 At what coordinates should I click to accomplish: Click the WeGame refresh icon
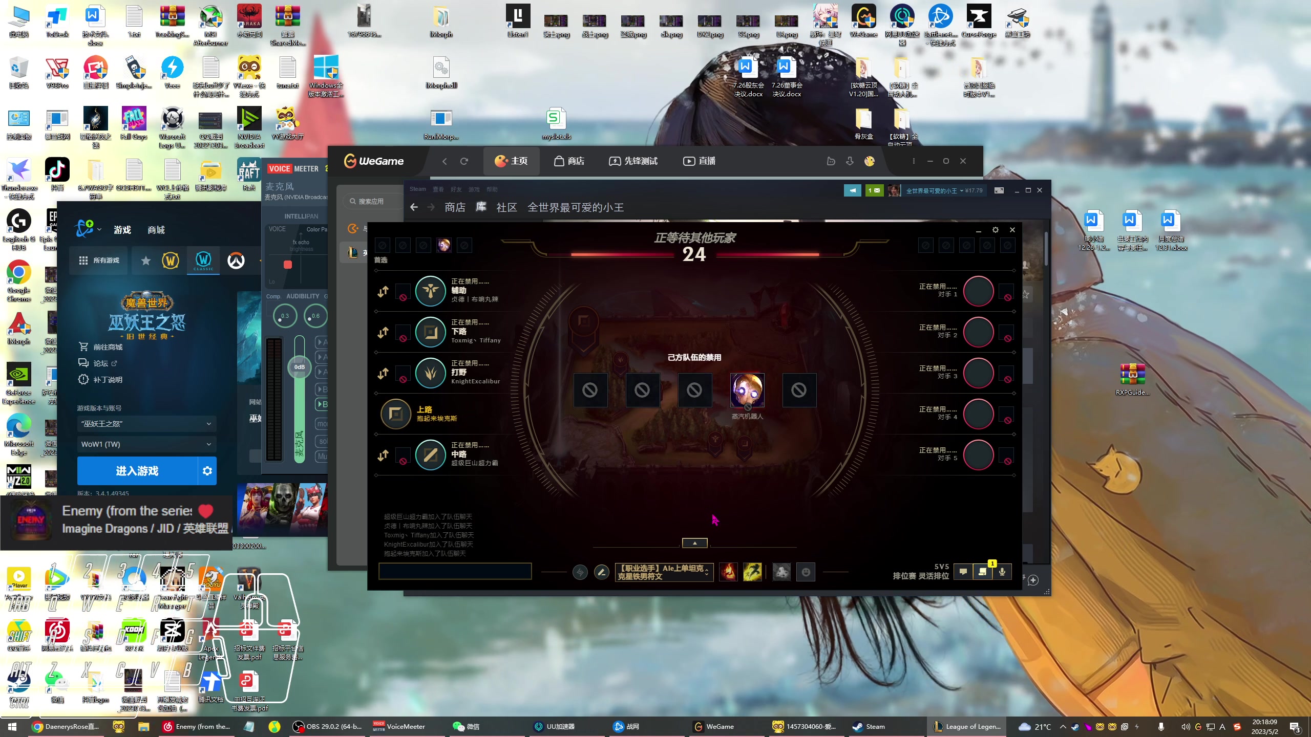(464, 161)
